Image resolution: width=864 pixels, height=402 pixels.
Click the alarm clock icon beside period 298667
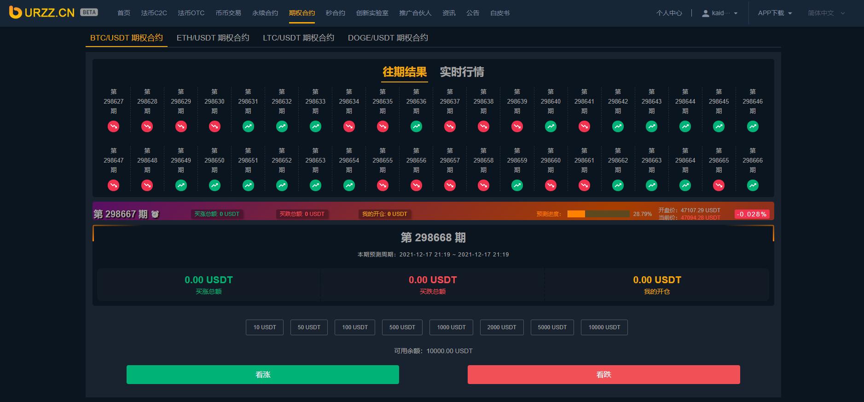tap(155, 214)
